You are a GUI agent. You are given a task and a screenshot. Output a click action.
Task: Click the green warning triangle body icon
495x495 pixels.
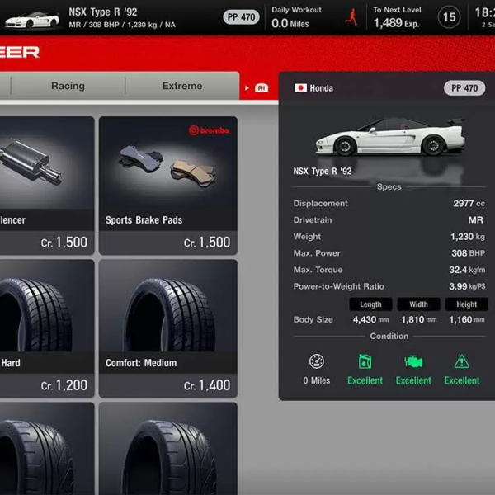point(461,362)
